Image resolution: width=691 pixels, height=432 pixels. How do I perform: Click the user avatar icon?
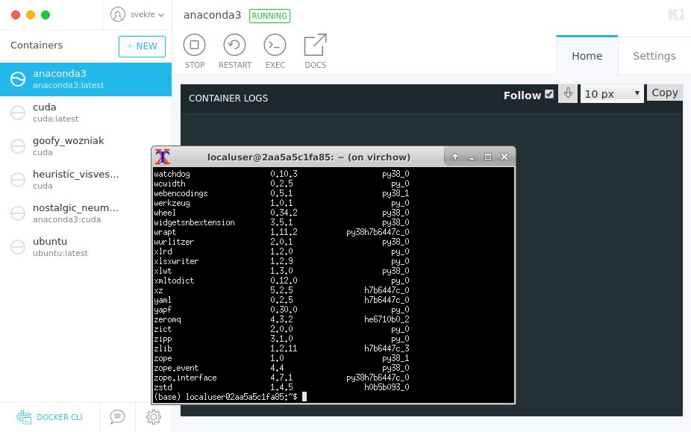click(118, 14)
